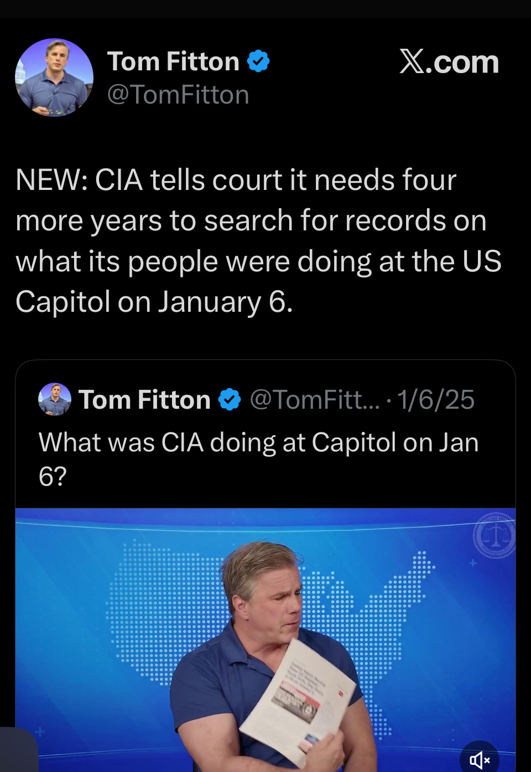Tap the large Tom Fitton profile picture
The image size is (531, 772).
(x=54, y=78)
